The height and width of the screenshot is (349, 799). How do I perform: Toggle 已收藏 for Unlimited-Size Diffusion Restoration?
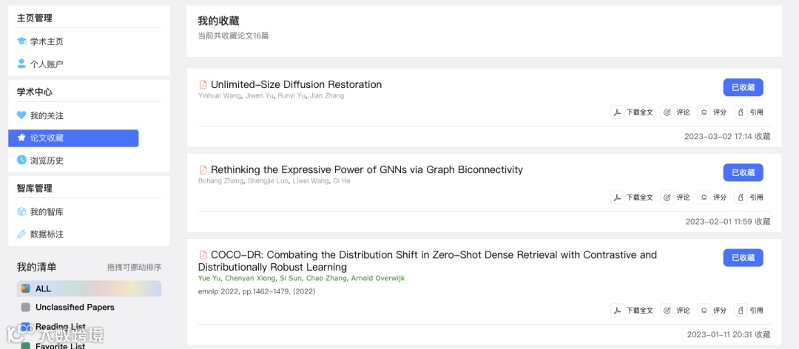pos(743,87)
